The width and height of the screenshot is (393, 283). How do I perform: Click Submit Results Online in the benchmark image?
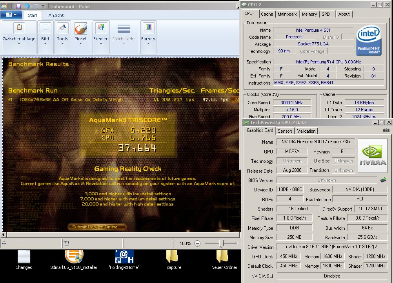[x=97, y=227]
